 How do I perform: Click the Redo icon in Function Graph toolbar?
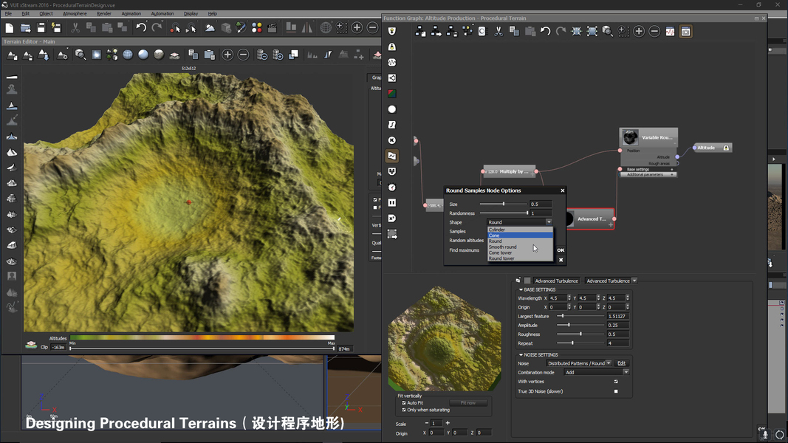(x=561, y=32)
